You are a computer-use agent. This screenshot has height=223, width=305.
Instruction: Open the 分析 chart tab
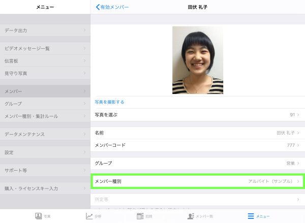[x=93, y=216]
